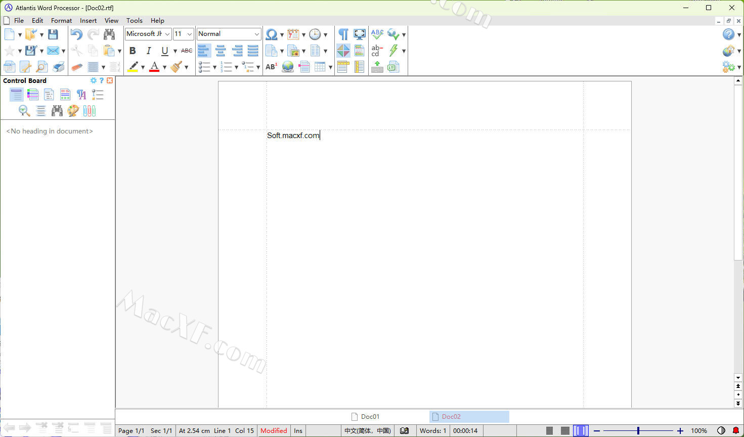The width and height of the screenshot is (744, 437).
Task: Open Control Board settings gear
Action: pyautogui.click(x=94, y=80)
